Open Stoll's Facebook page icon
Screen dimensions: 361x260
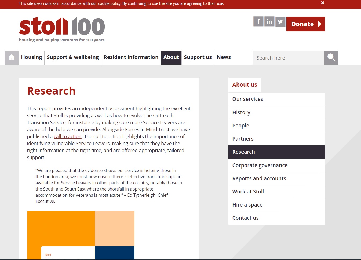pos(258,21)
